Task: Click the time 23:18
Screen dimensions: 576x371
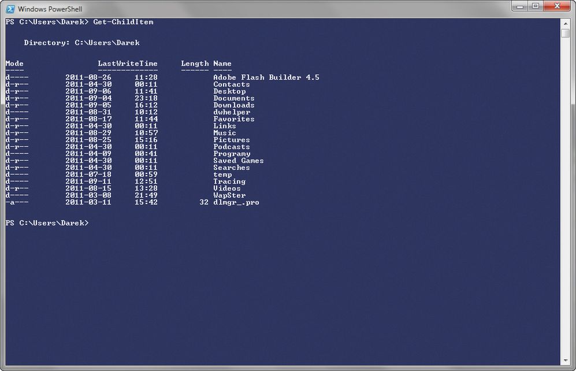Action: [x=146, y=98]
